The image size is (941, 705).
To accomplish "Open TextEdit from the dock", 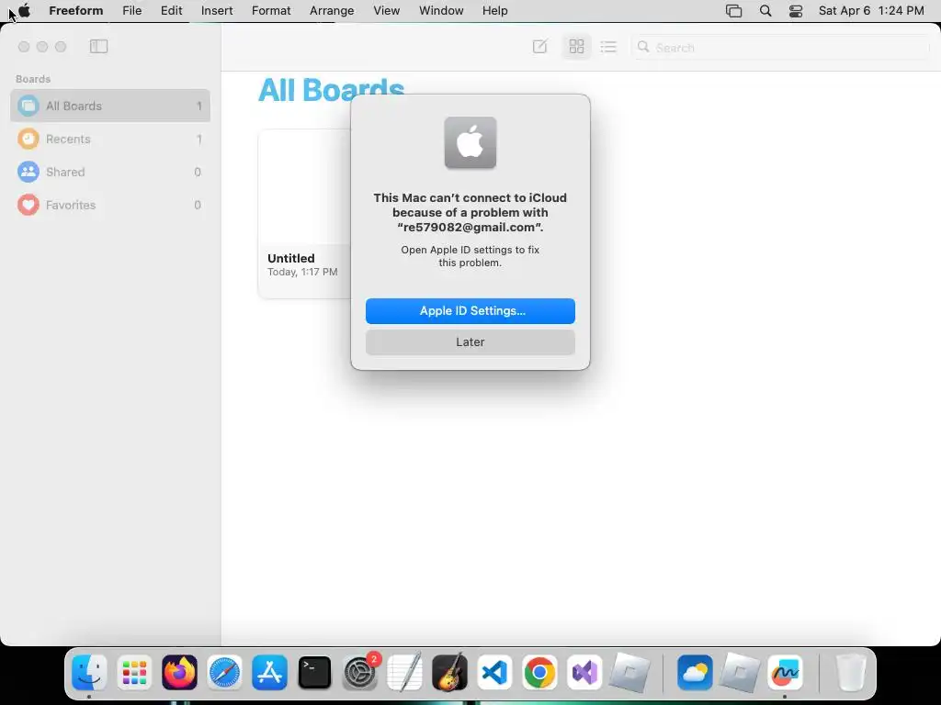I will click(404, 672).
